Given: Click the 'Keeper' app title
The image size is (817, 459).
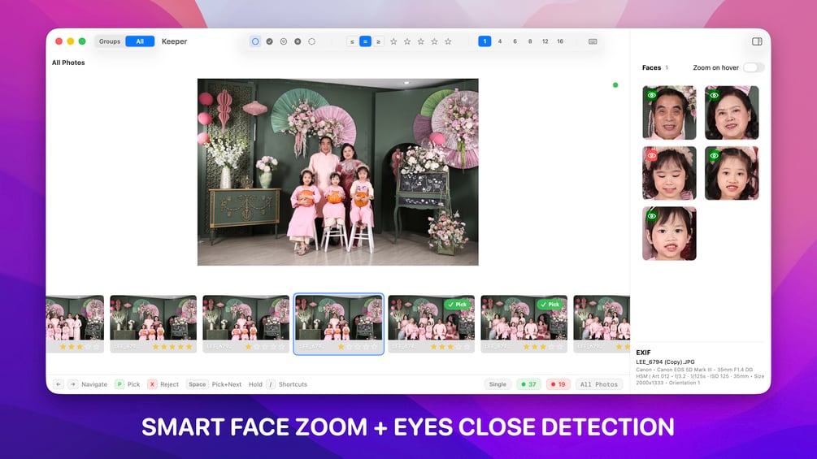Looking at the screenshot, I should (x=174, y=41).
